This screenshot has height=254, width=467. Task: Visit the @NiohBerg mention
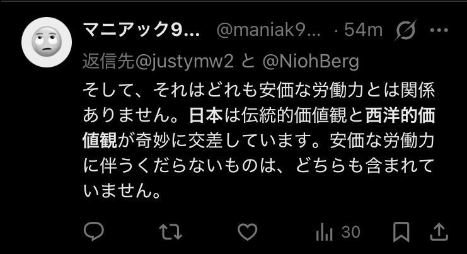pos(311,62)
